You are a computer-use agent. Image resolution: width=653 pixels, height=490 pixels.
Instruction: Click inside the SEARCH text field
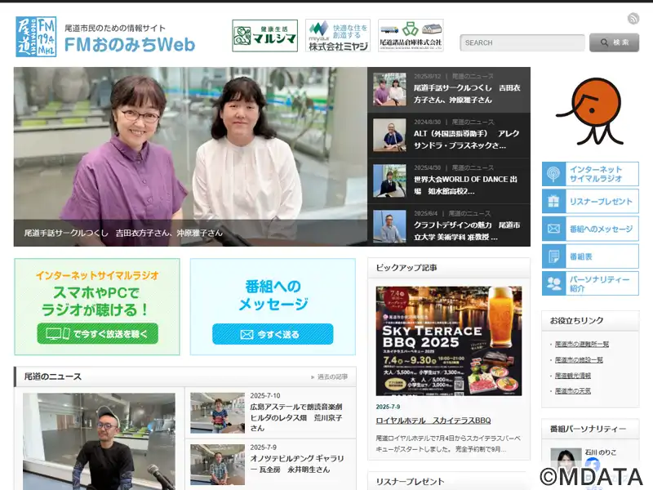[522, 43]
